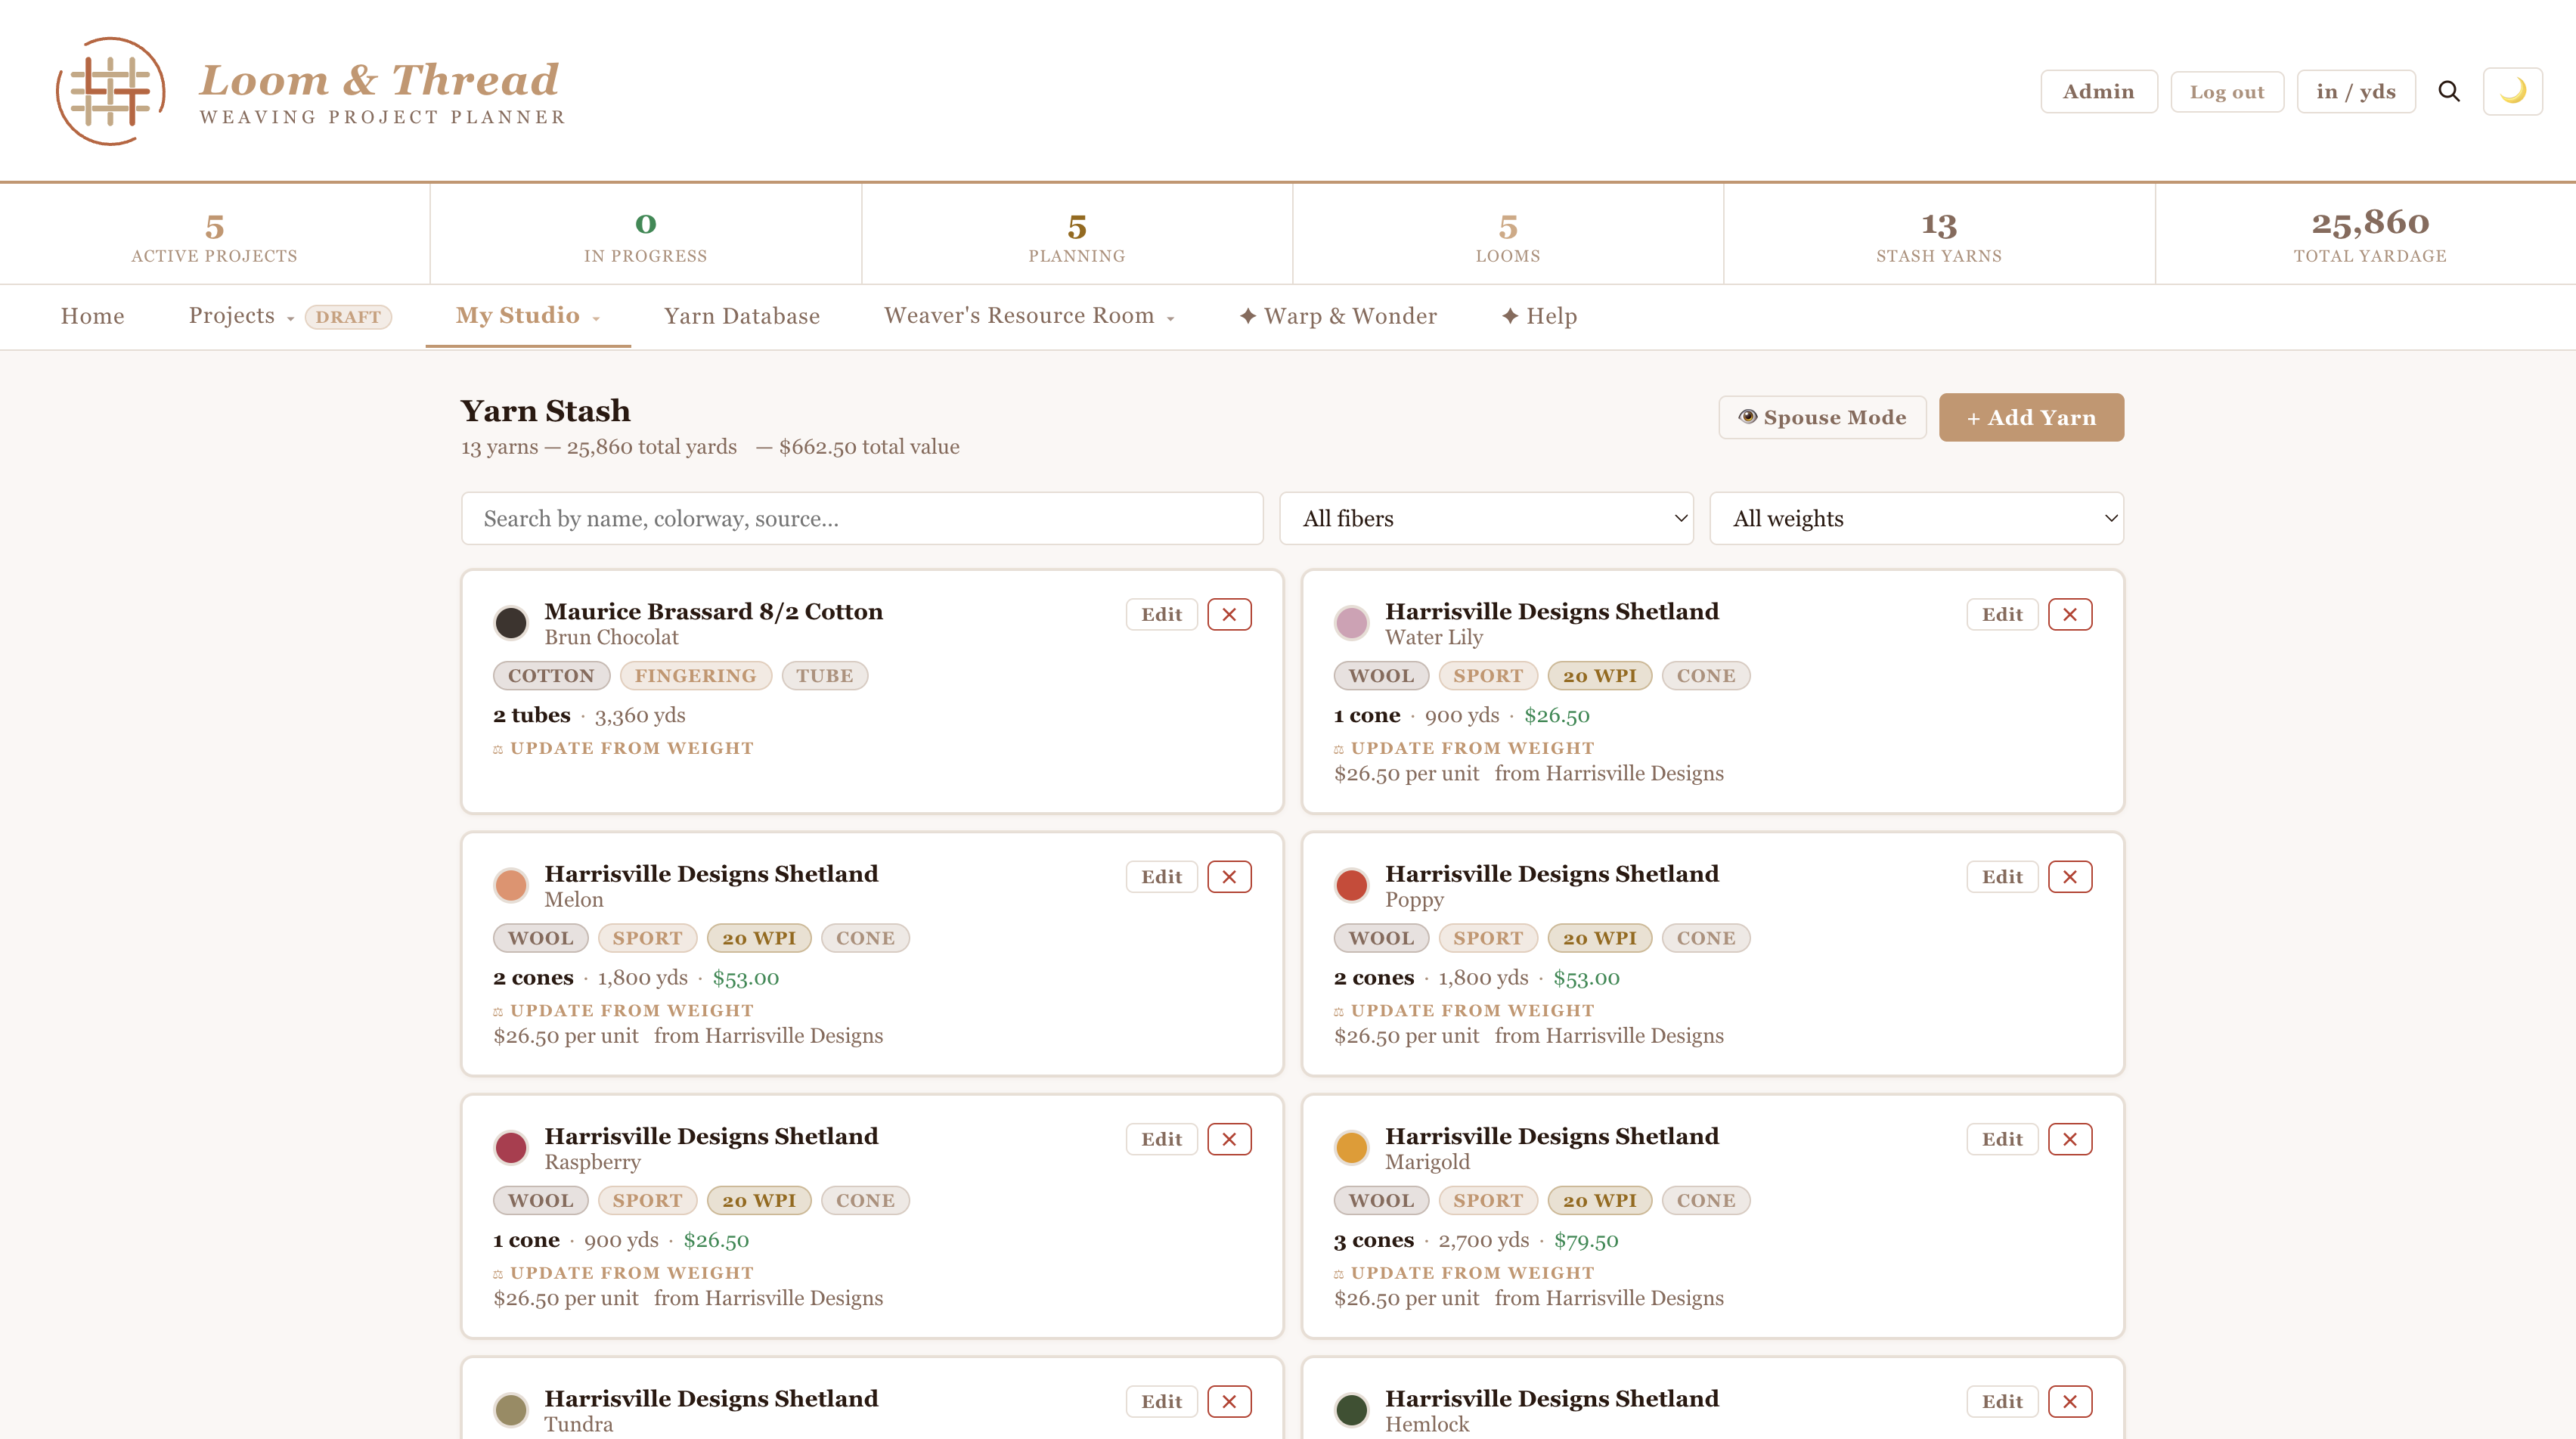Screen dimensions: 2576x1439
Task: Click the Melon color swatch
Action: [511, 885]
